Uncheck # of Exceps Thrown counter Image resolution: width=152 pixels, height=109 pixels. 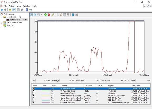point(33,96)
